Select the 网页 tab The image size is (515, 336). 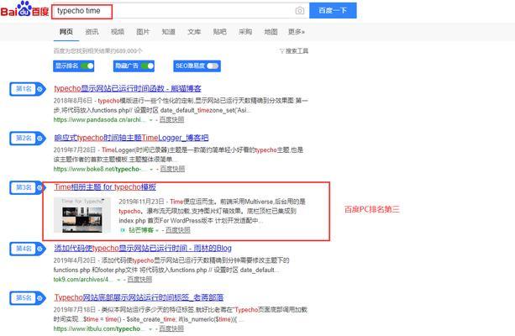pyautogui.click(x=66, y=32)
